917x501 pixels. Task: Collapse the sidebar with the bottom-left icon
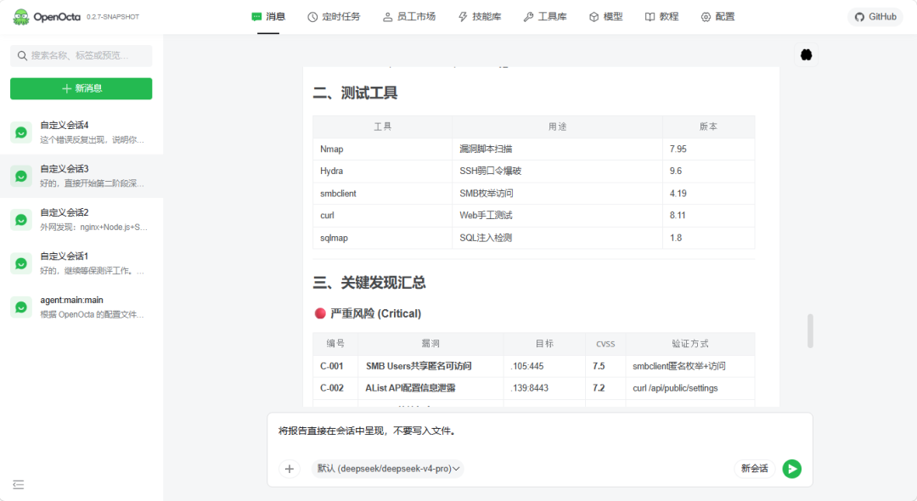pyautogui.click(x=18, y=485)
